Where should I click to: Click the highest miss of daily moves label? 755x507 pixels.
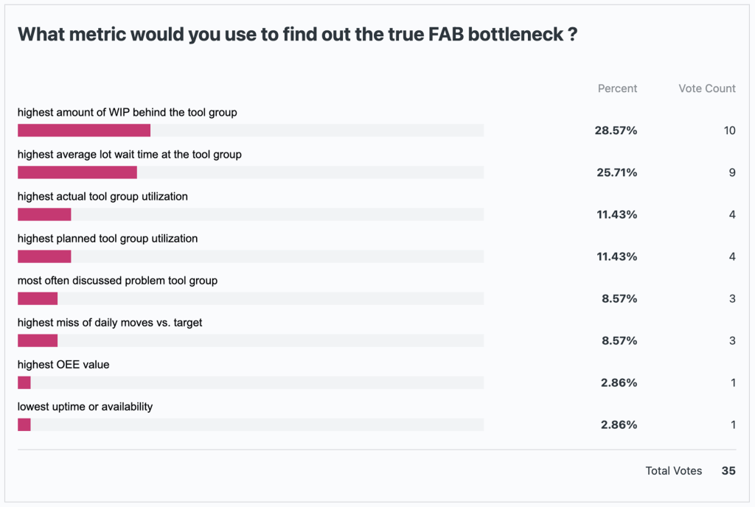[110, 323]
